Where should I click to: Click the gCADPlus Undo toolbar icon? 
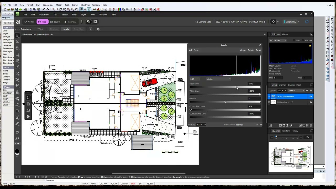[x=44, y=9]
